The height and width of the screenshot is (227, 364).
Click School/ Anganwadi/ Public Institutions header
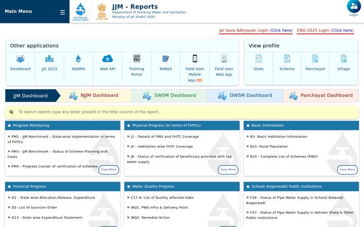pos(301,187)
